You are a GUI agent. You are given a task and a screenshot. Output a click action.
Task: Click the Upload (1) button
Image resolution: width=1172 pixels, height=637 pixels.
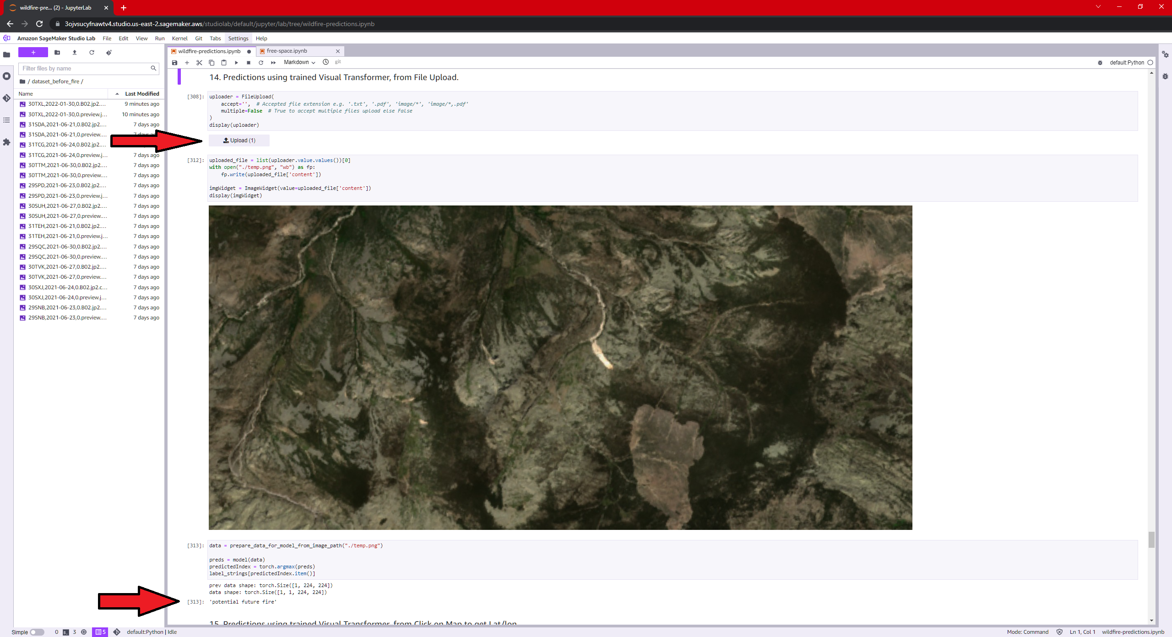[239, 140]
